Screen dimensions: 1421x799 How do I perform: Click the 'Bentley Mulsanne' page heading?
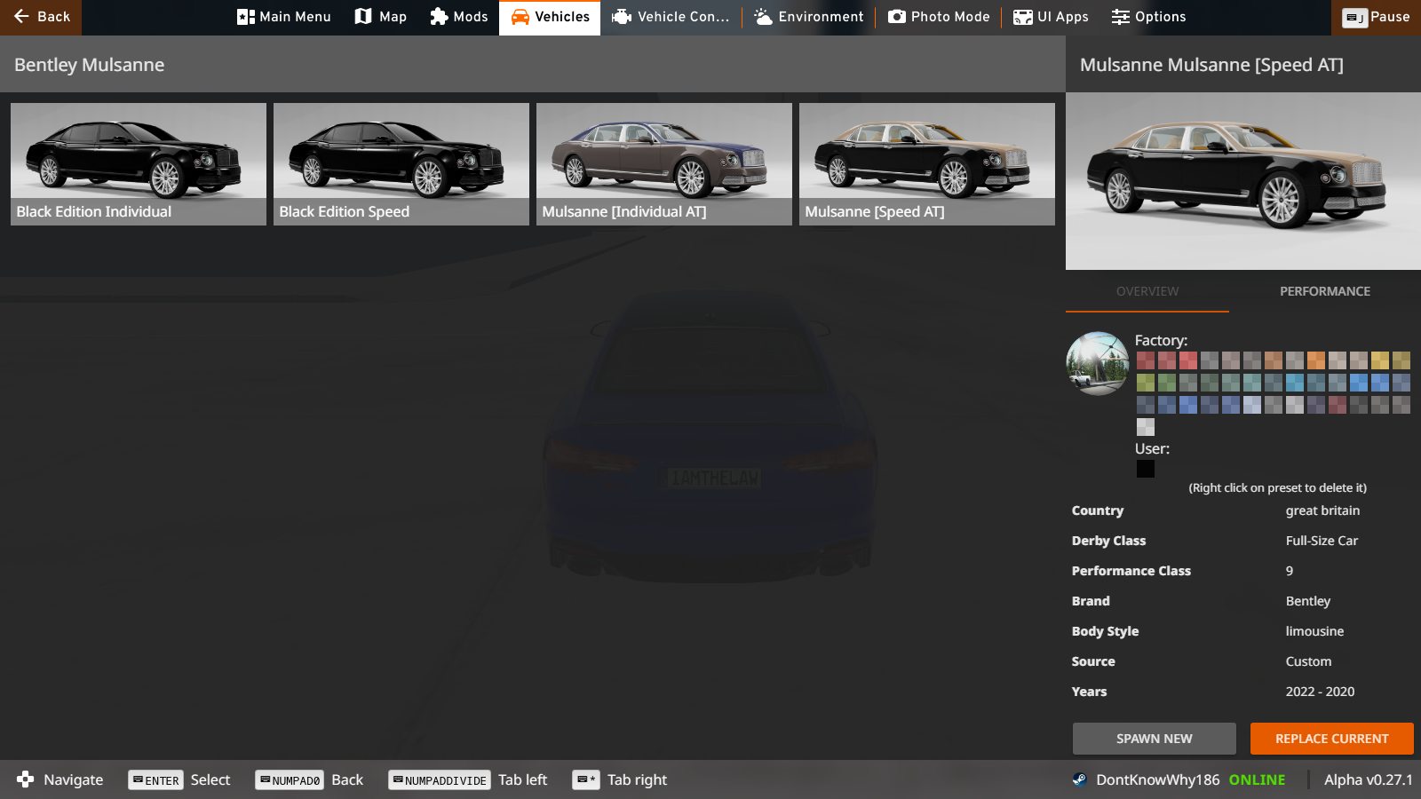pos(89,65)
